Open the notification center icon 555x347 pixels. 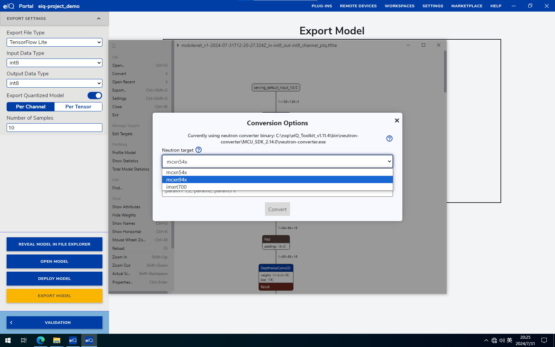click(544, 340)
